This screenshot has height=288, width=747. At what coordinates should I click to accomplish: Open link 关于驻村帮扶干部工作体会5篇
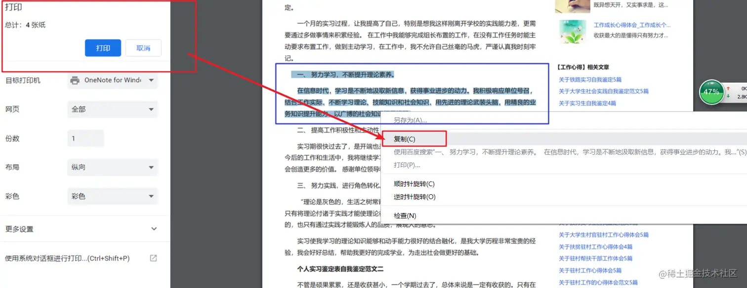(595, 258)
